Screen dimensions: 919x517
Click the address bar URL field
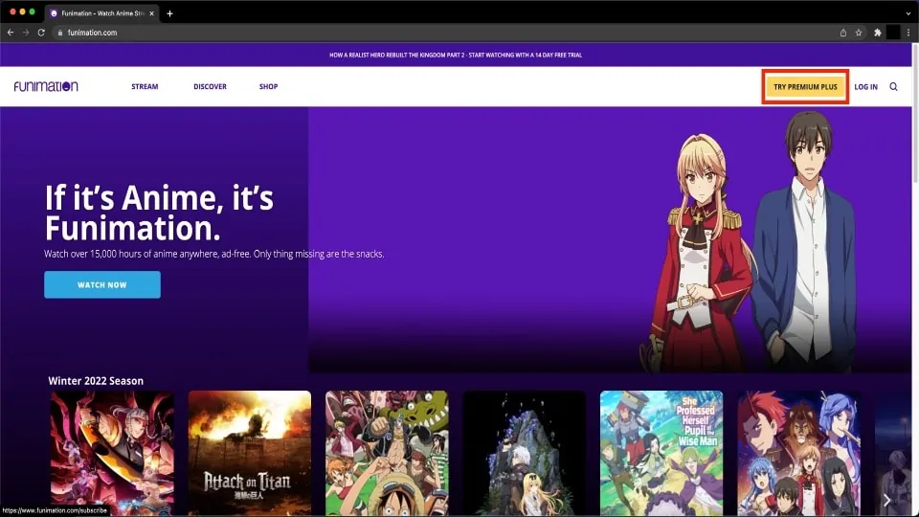click(445, 33)
